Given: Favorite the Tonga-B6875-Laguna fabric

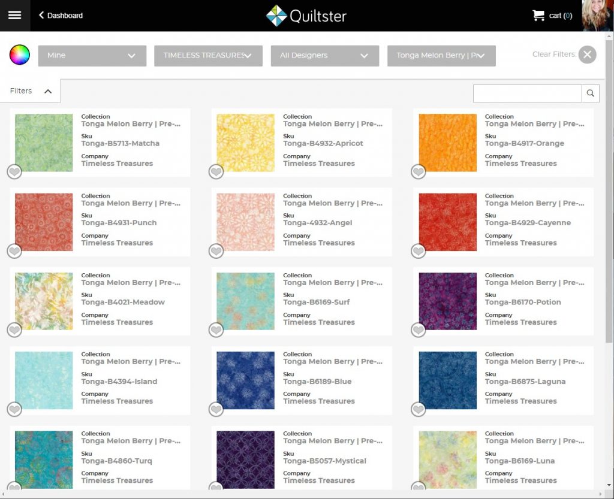Looking at the screenshot, I should click(x=418, y=410).
